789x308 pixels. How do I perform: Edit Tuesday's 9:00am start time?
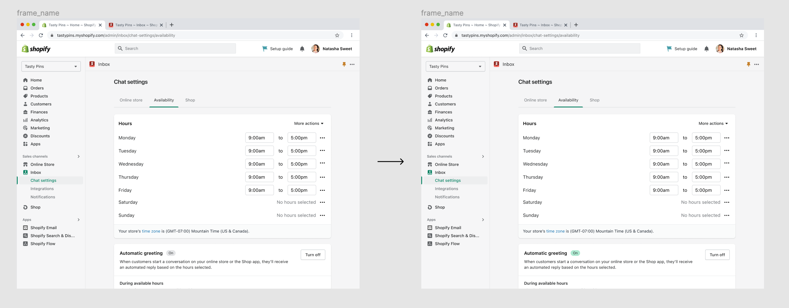pos(259,151)
